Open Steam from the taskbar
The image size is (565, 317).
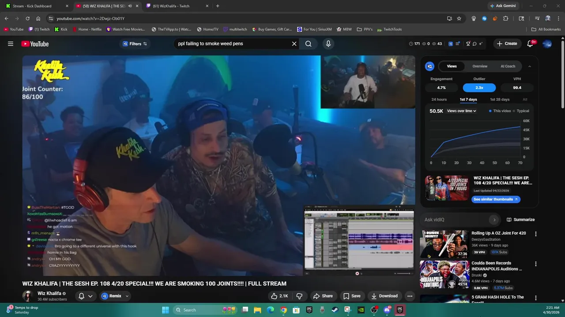coord(335,310)
